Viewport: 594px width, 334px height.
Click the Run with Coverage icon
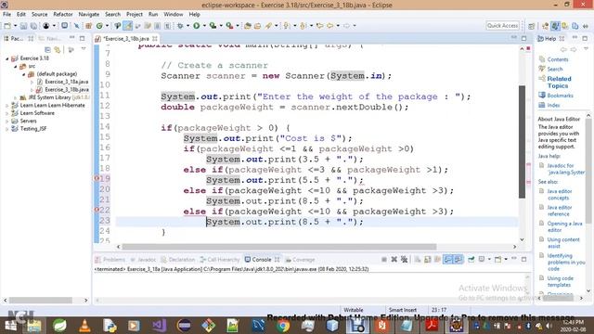pyautogui.click(x=213, y=26)
